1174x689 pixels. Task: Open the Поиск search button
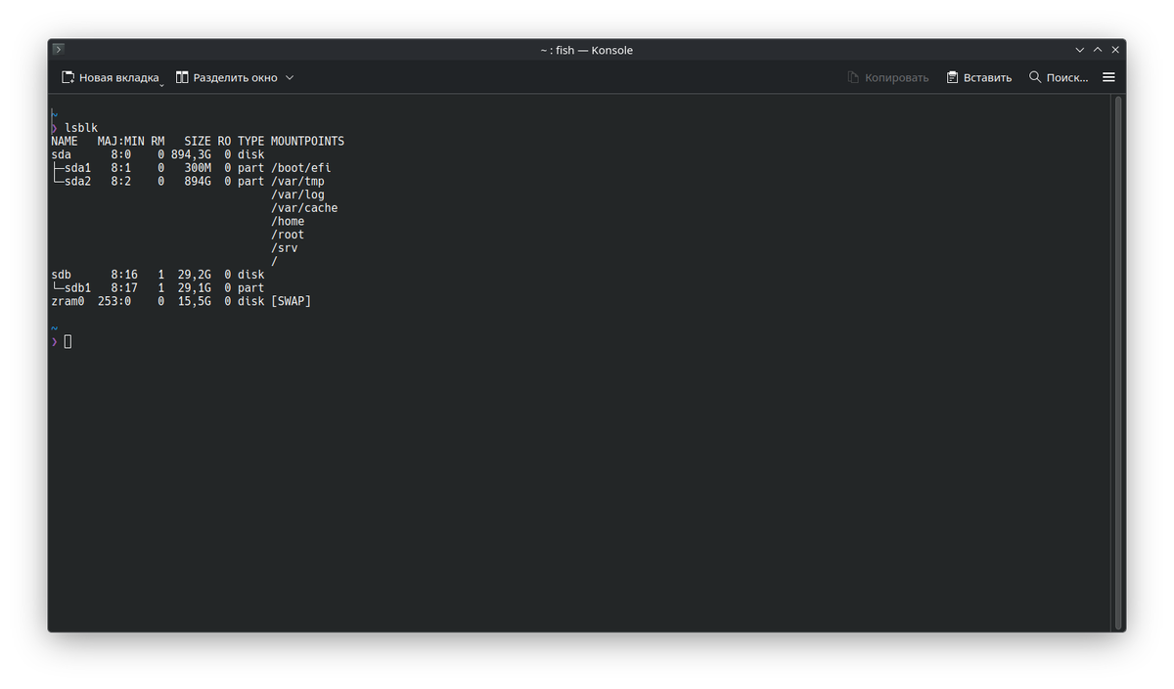tap(1059, 77)
